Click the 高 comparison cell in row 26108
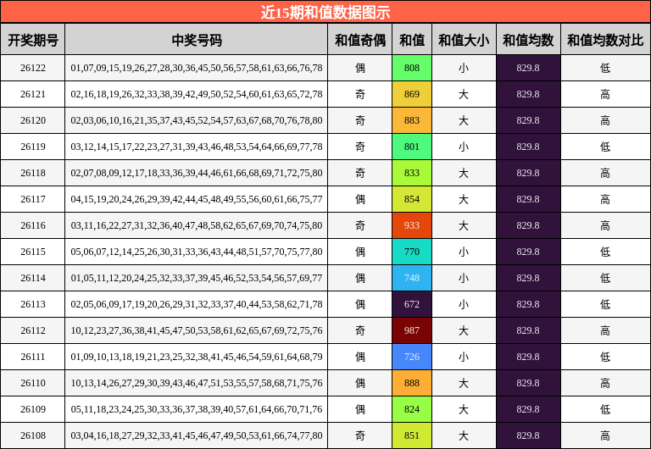The width and height of the screenshot is (651, 449). coord(605,435)
